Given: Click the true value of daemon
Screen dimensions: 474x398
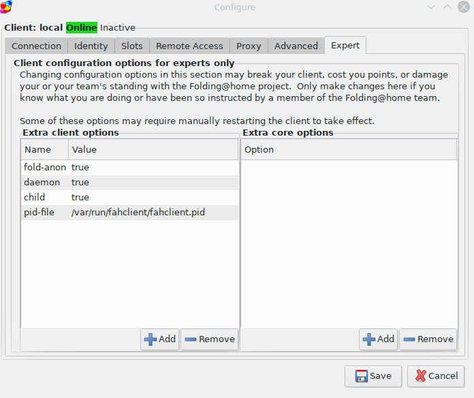Looking at the screenshot, I should click(x=80, y=183).
